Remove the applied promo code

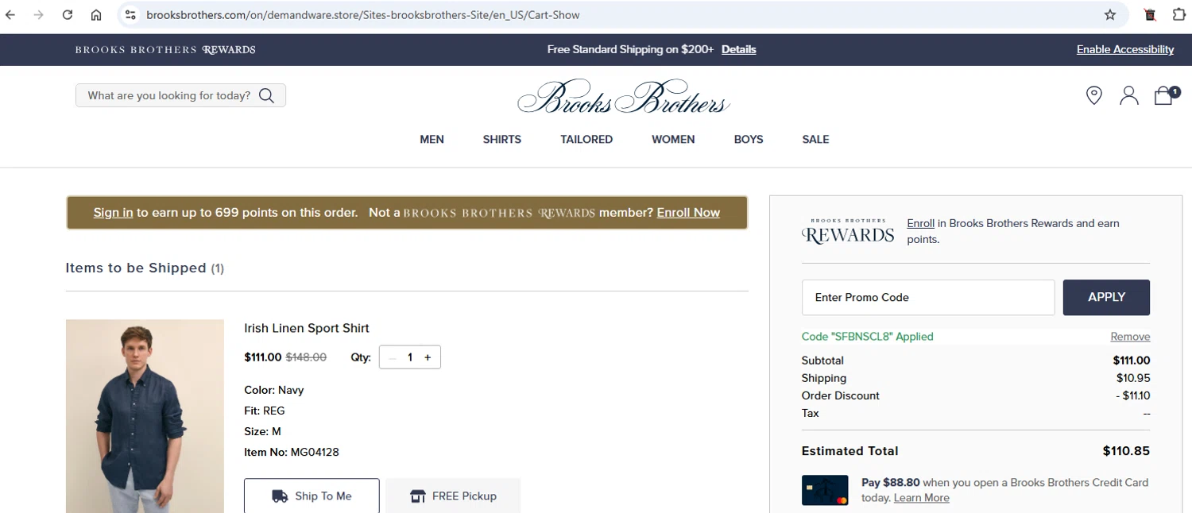1130,337
